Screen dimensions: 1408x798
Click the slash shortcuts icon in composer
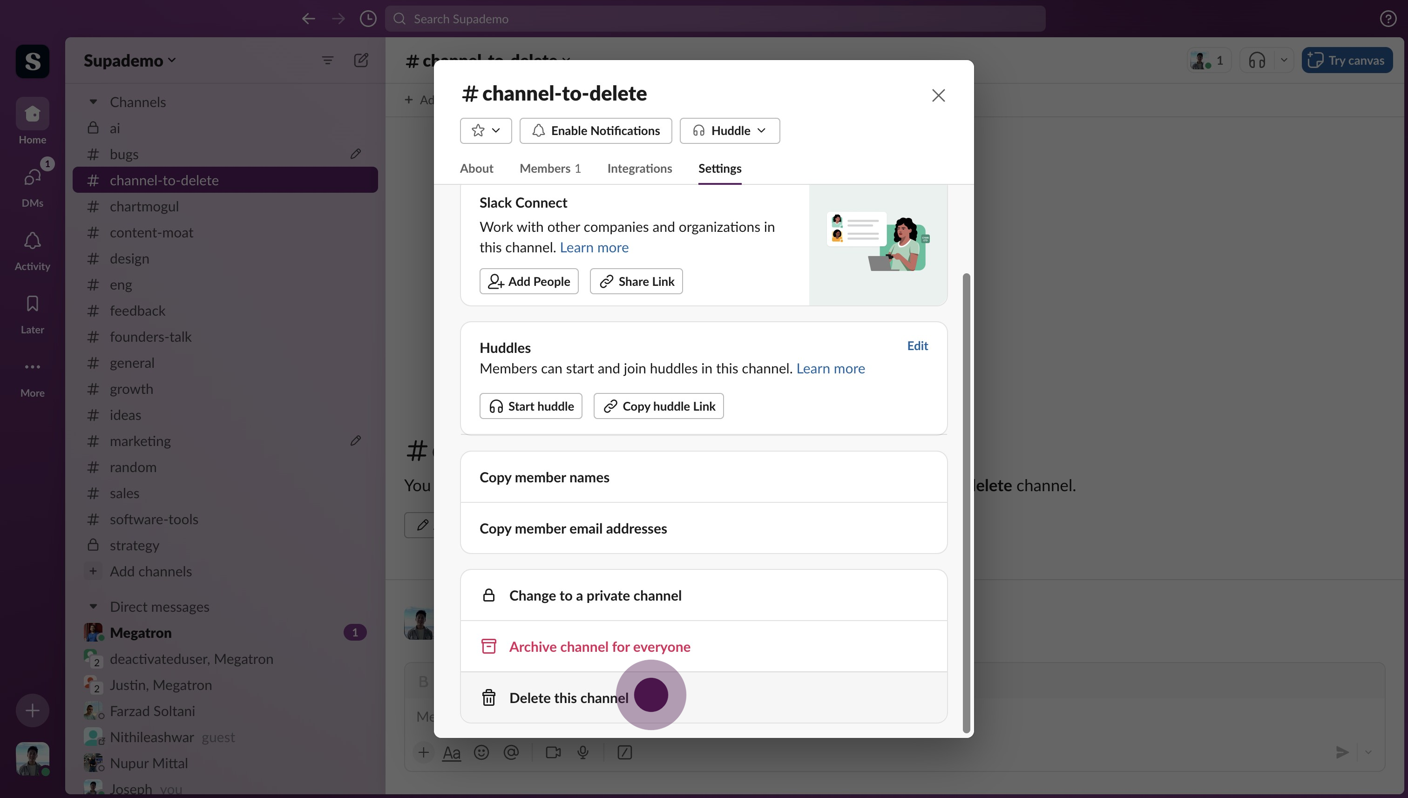[624, 752]
